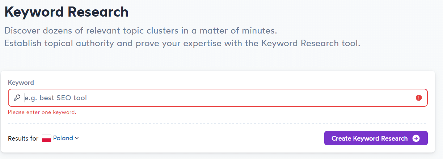443x159 pixels.
Task: Click the dashed divider under error message
Action: (x=218, y=124)
